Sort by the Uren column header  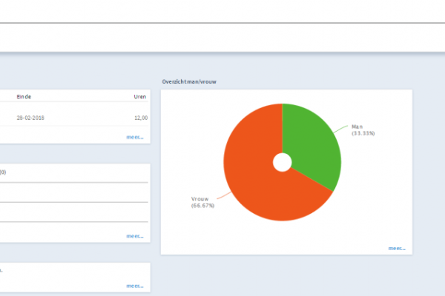coord(140,96)
